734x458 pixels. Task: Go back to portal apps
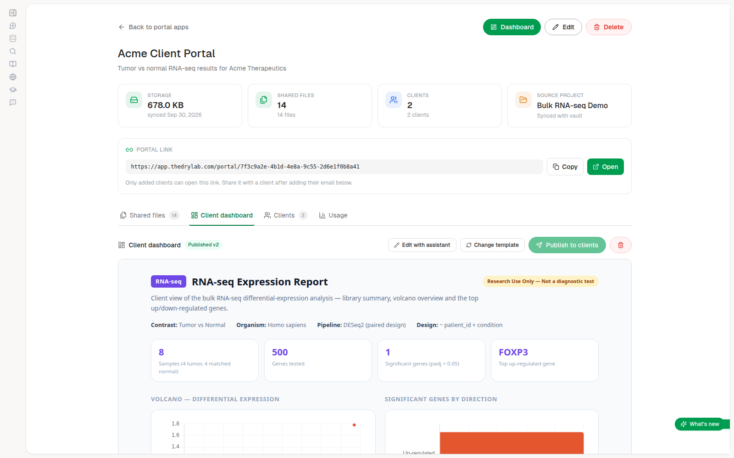point(154,27)
